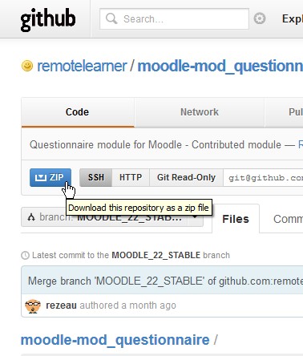
Task: Switch to the Network tab
Action: click(200, 112)
